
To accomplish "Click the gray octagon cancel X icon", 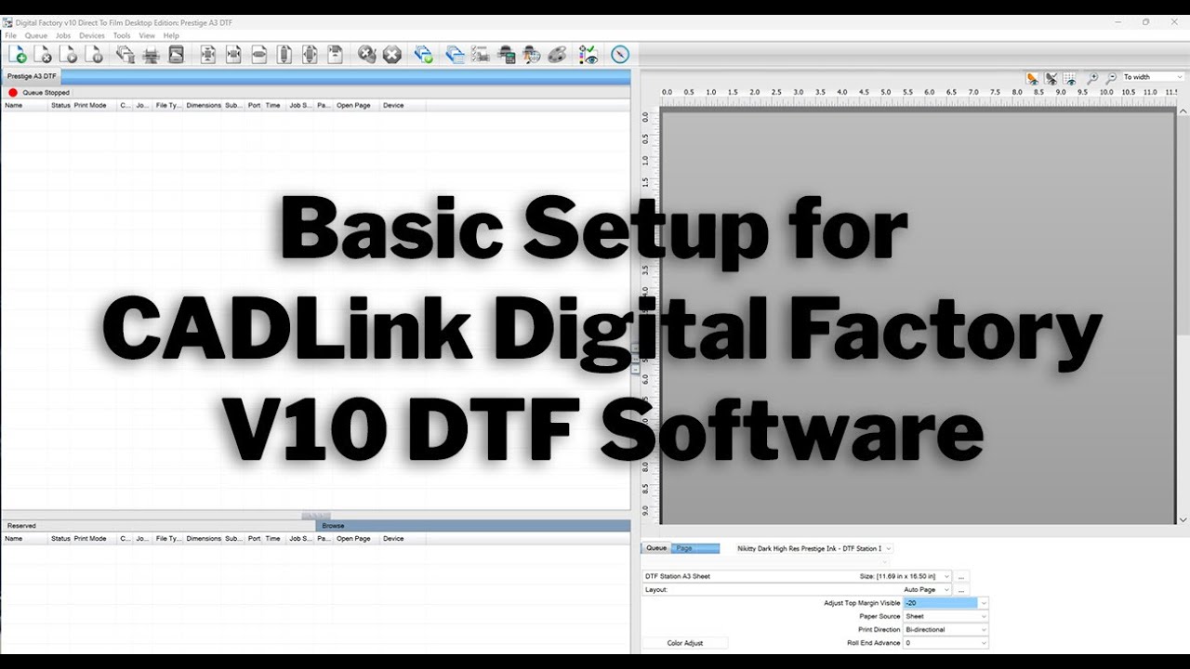I will [x=392, y=55].
